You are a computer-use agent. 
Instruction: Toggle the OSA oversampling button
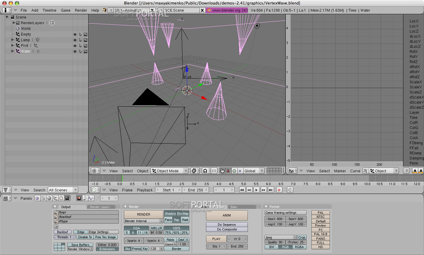pyautogui.click(x=136, y=228)
